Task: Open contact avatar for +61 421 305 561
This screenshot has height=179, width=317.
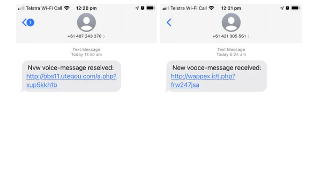Action: (231, 22)
